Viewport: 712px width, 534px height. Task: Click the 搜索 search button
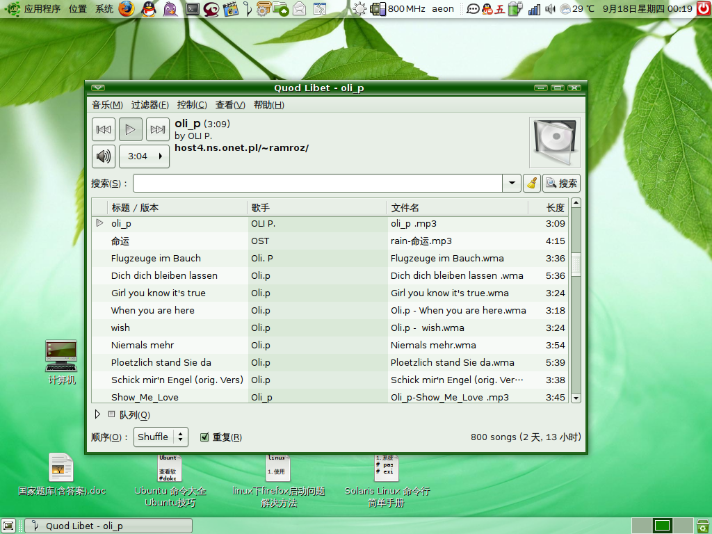[562, 183]
